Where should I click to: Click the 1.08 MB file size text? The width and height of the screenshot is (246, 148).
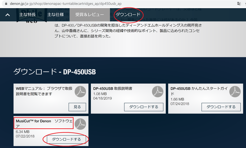coord(100,94)
